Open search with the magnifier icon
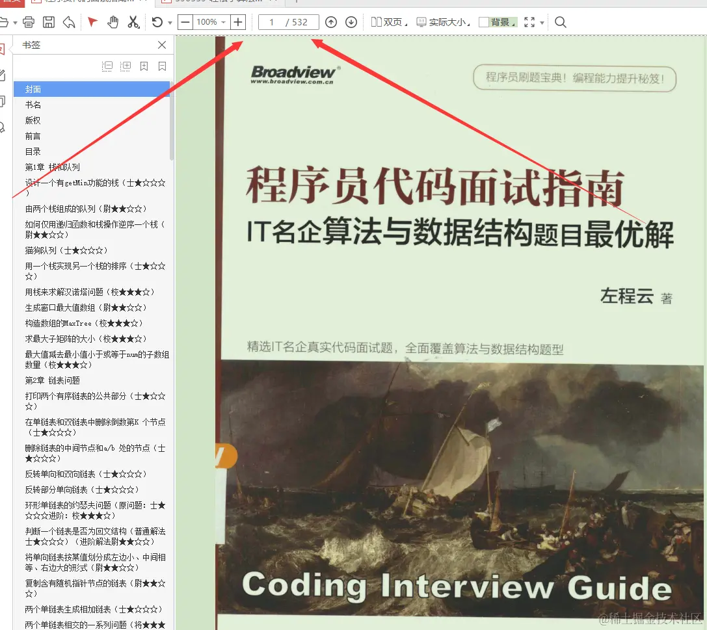Image resolution: width=707 pixels, height=630 pixels. point(561,21)
